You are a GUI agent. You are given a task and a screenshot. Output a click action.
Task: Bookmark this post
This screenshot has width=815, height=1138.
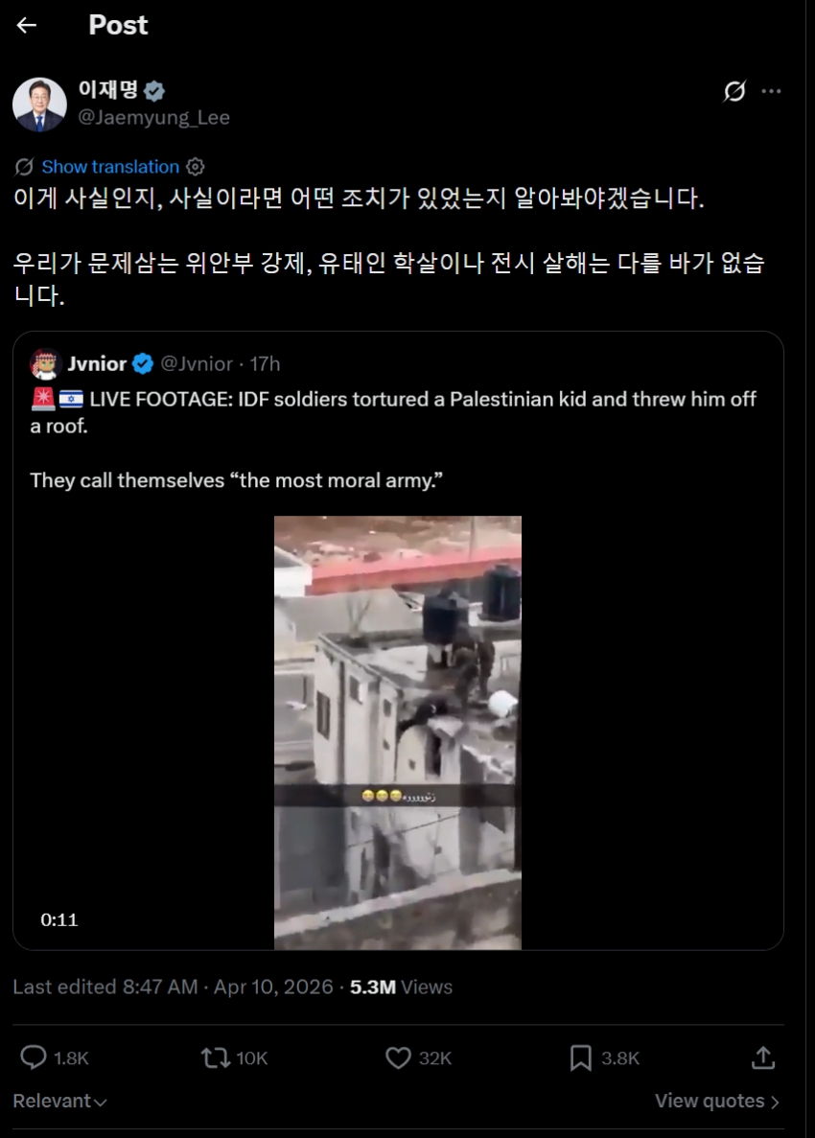tap(581, 1057)
